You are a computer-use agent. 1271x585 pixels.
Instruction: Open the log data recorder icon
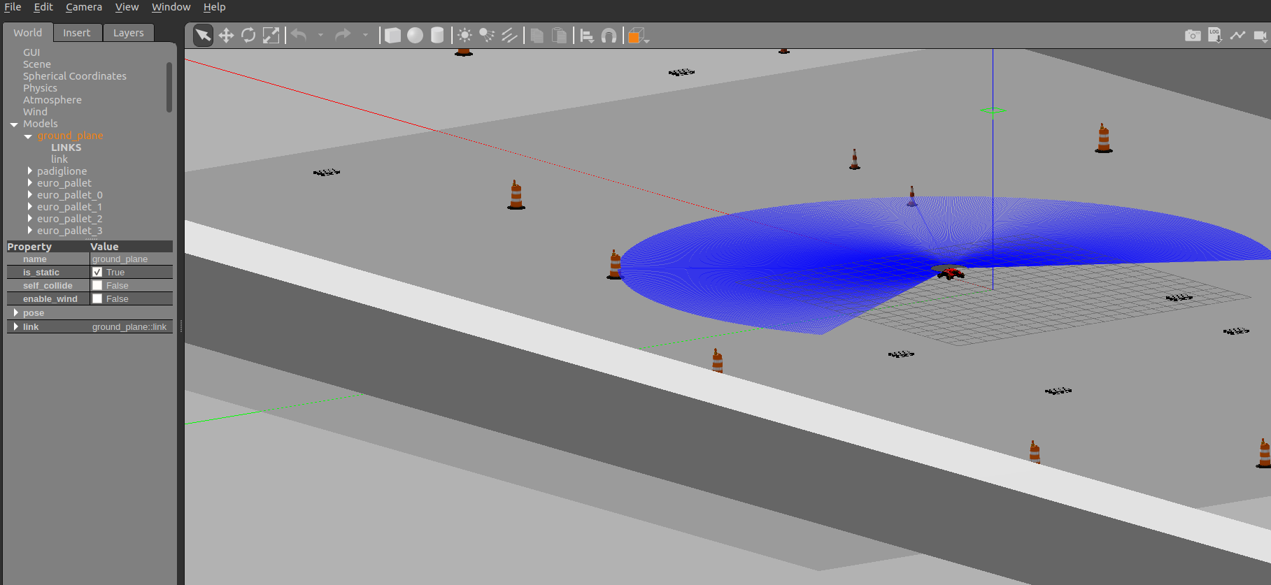click(x=1215, y=35)
